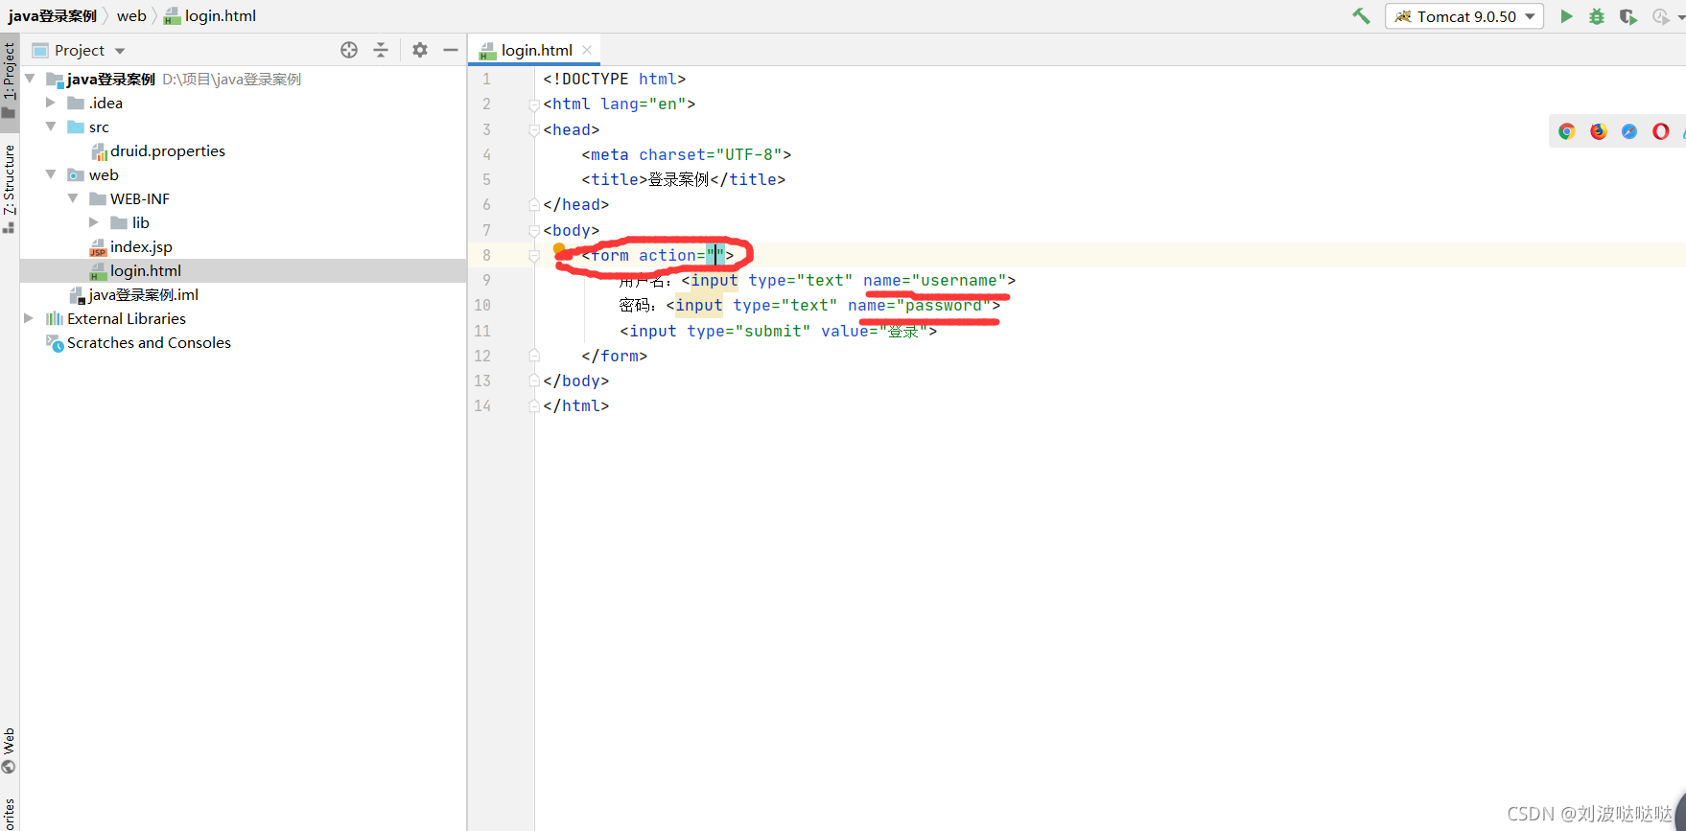
Task: Close the login.html editor tab
Action: [587, 50]
